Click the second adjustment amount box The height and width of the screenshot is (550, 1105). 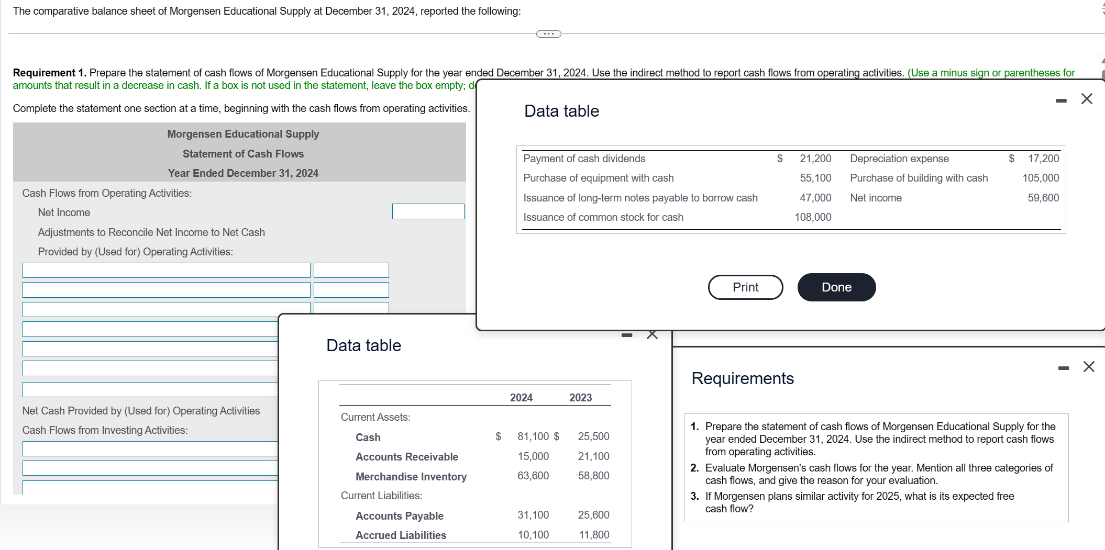(x=351, y=289)
